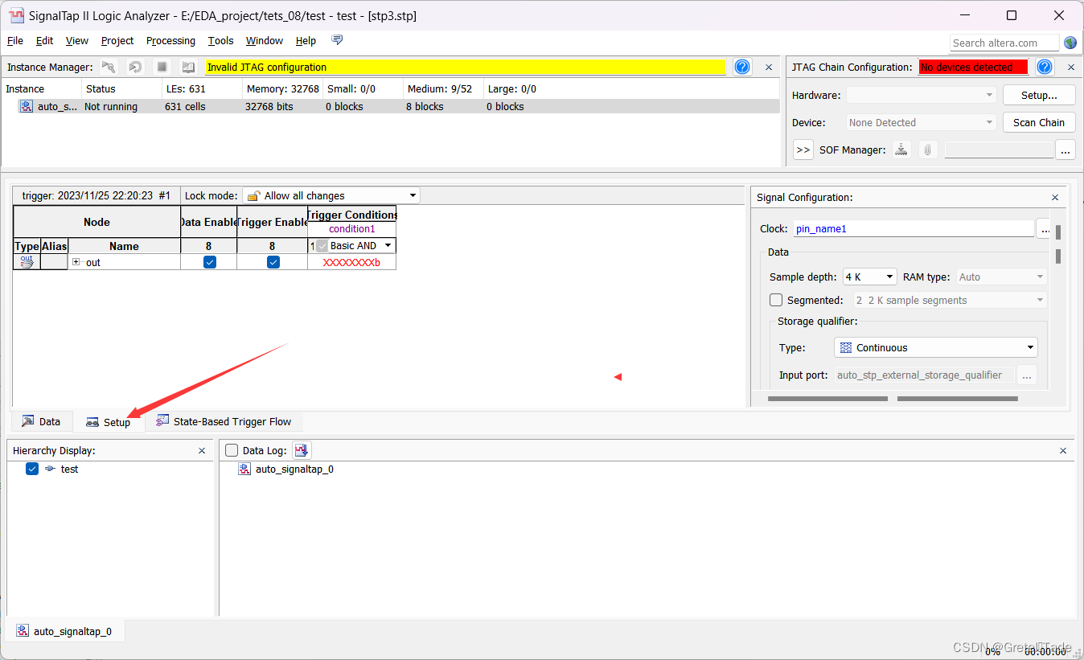Click the Scan Chain button
Image resolution: width=1084 pixels, height=660 pixels.
coord(1039,122)
